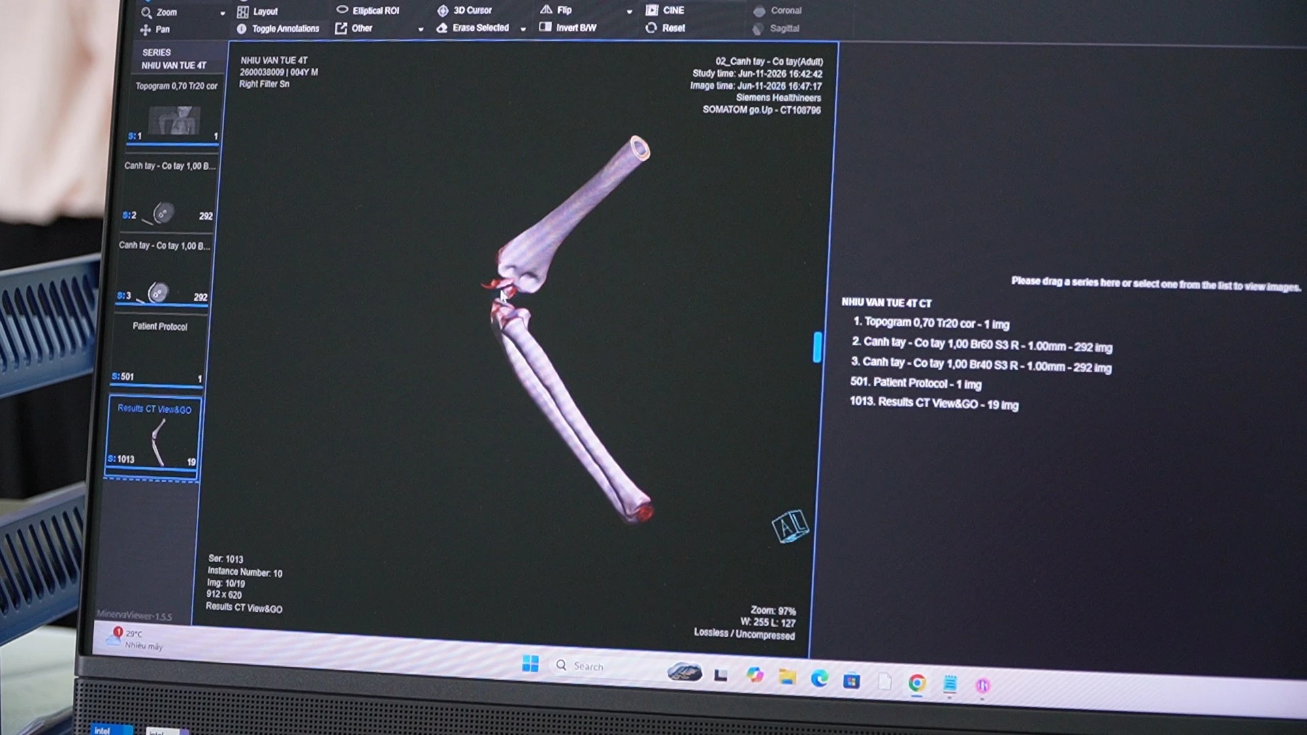Open Copilot from the taskbar

pos(754,675)
